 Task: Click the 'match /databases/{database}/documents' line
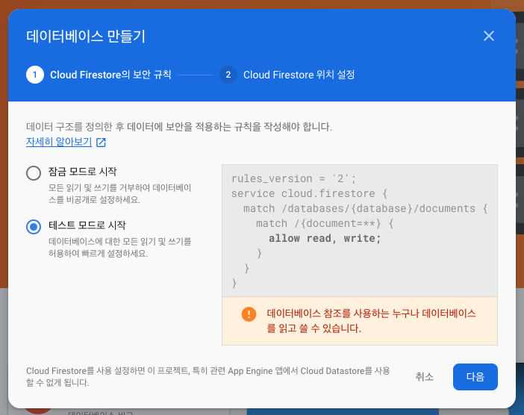tap(365, 208)
